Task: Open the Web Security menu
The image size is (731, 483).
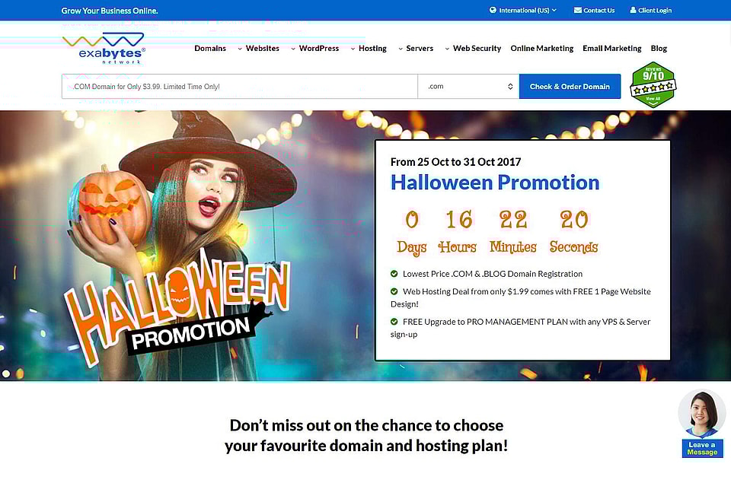Action: pos(473,49)
